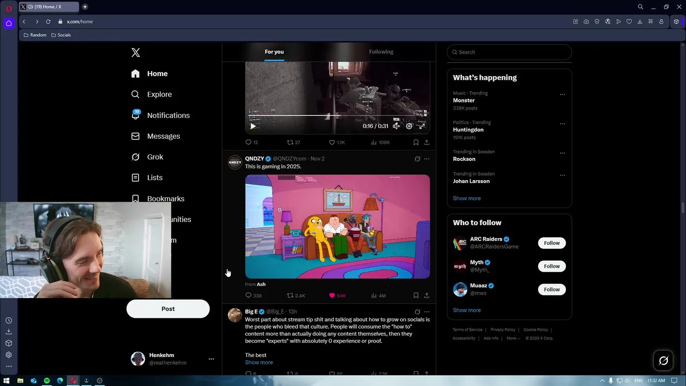Like the video post with 1.1K likes
This screenshot has height=386, width=686.
coord(337,143)
